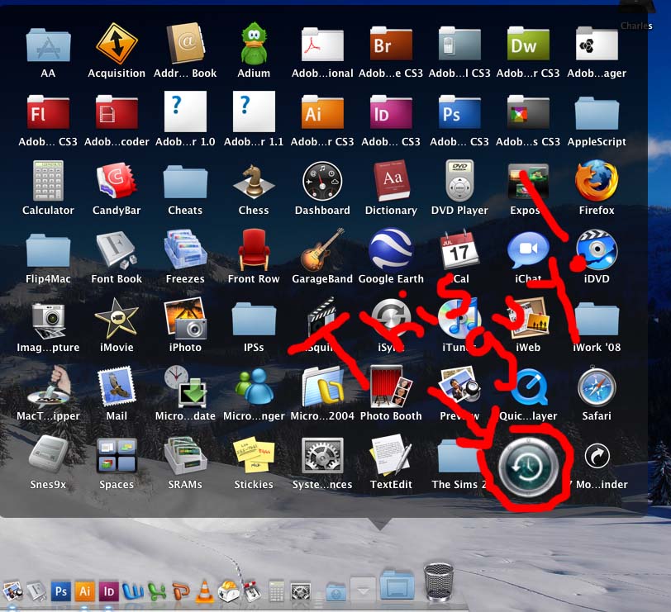Open the Illustrator CS3 folder in the grid
The image size is (671, 612).
coord(322,112)
